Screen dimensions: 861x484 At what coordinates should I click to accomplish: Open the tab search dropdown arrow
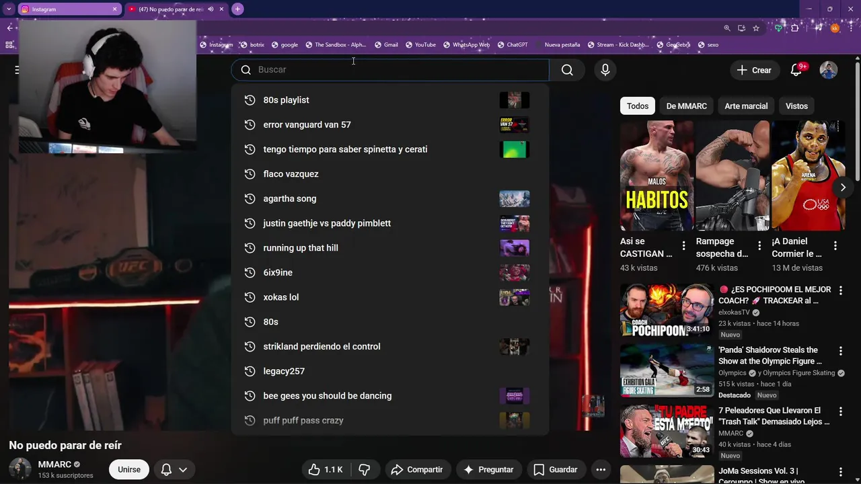(9, 9)
